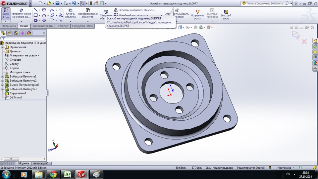Image resolution: width=318 pixels, height=179 pixels.
Task: Click Настройка in the status bar
Action: 284,168
